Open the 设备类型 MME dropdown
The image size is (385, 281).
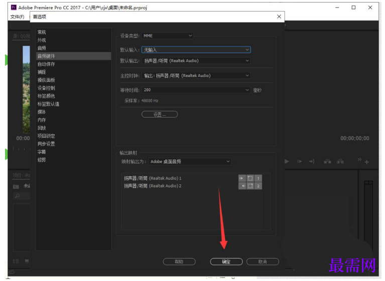point(168,36)
